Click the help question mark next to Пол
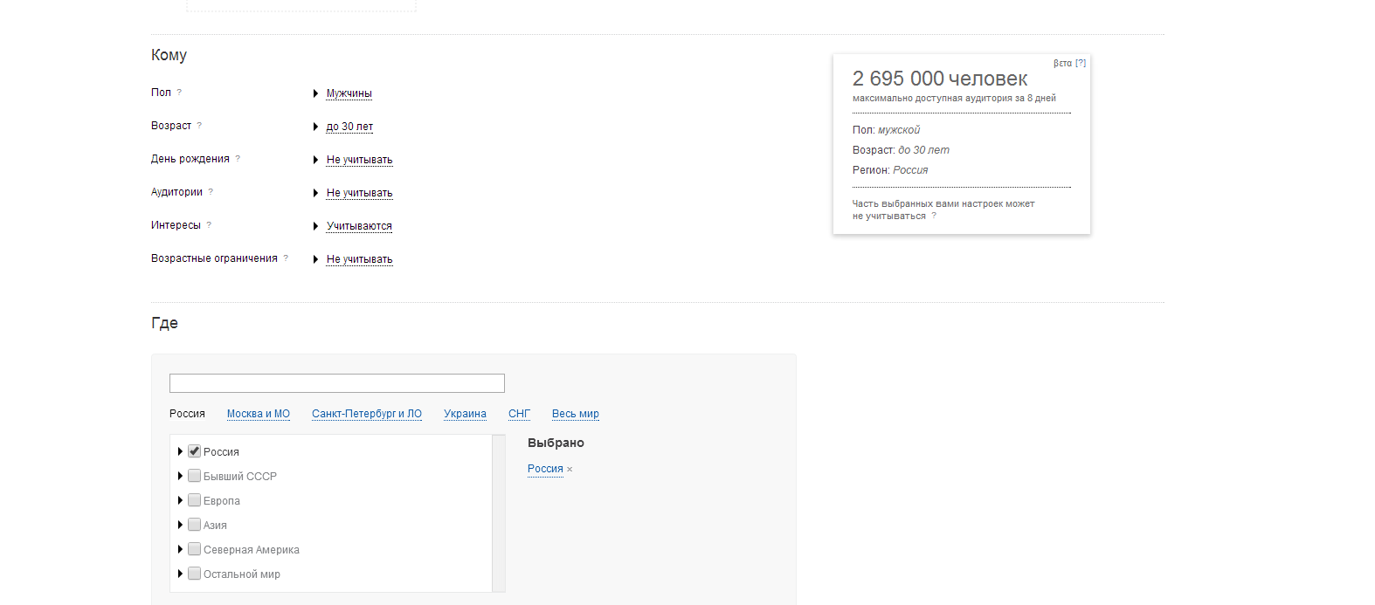This screenshot has width=1375, height=605. pos(179,92)
